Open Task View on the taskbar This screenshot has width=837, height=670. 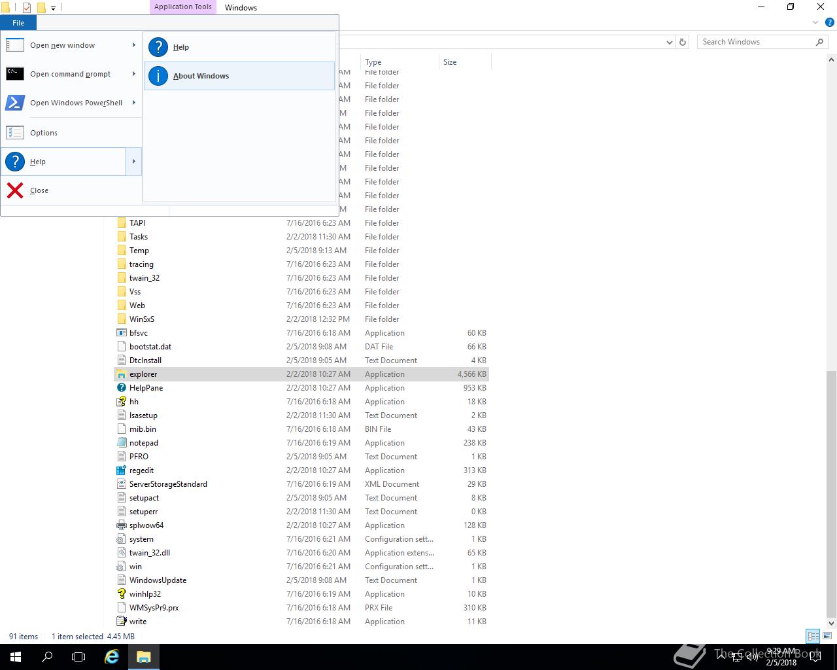[78, 657]
